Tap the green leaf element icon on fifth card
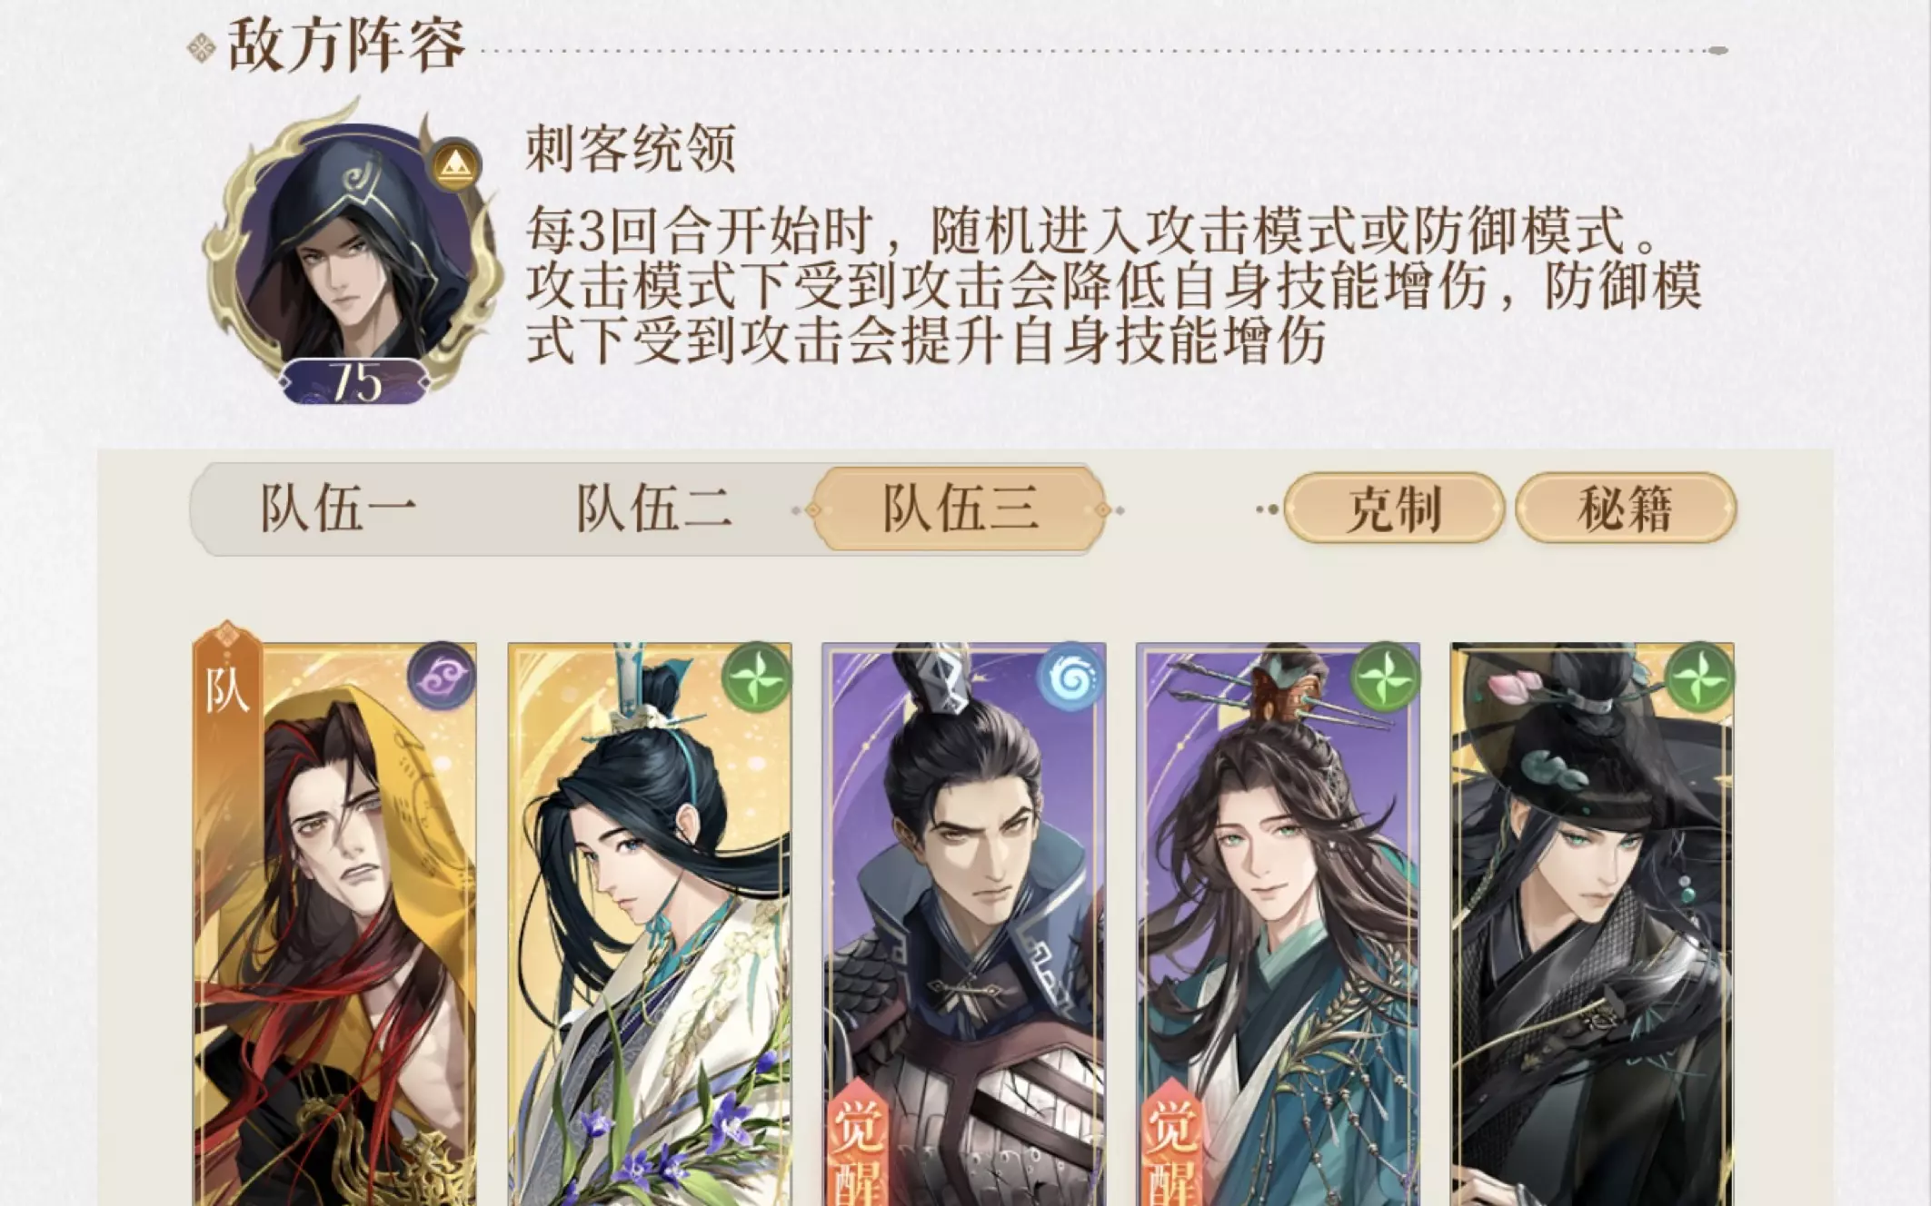This screenshot has width=1931, height=1206. [1699, 677]
